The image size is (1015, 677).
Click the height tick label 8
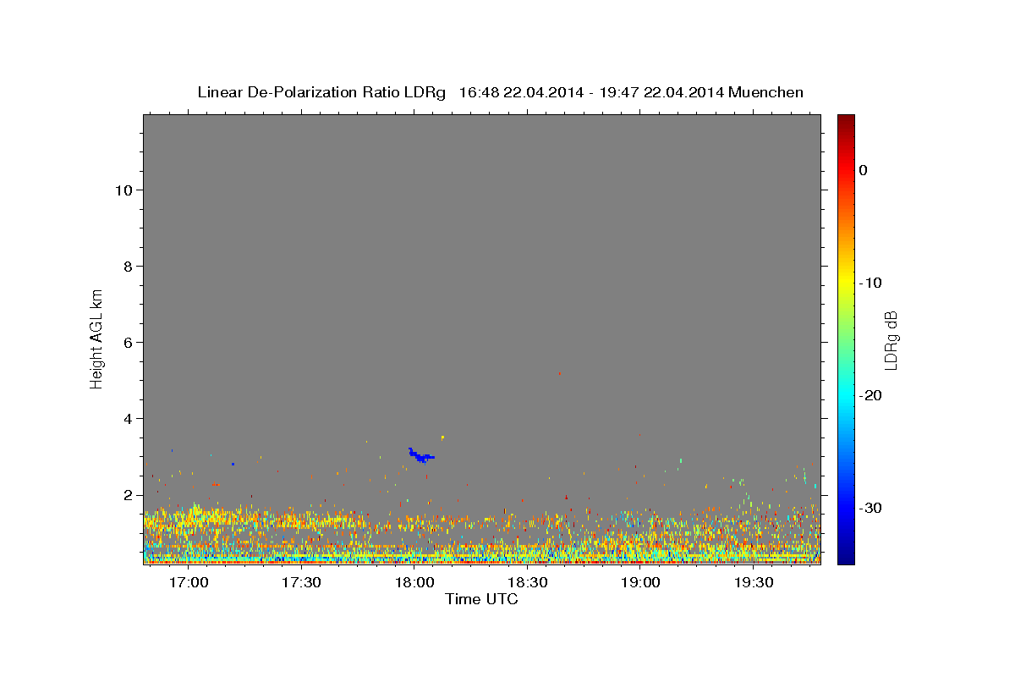129,267
